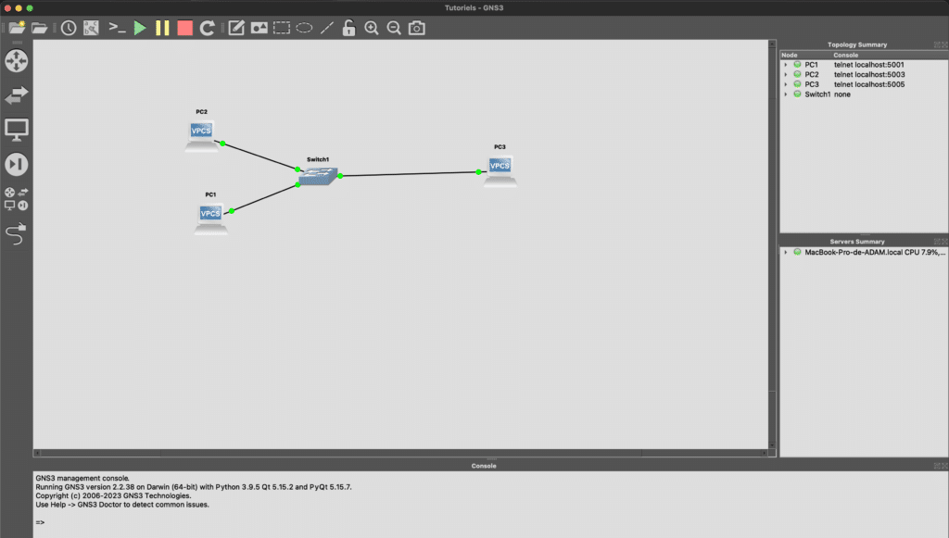Image resolution: width=949 pixels, height=538 pixels.
Task: Click the PC1 row in Topology Summary
Action: click(864, 65)
